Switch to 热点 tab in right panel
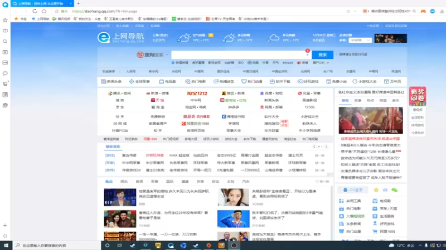Image resolution: width=446 pixels, height=250 pixels. pyautogui.click(x=370, y=101)
